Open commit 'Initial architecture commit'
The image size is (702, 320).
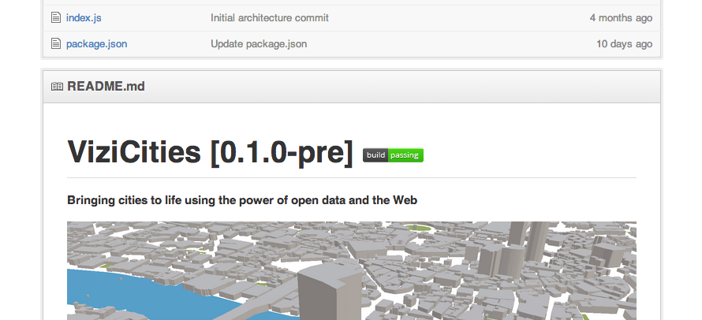coord(270,18)
